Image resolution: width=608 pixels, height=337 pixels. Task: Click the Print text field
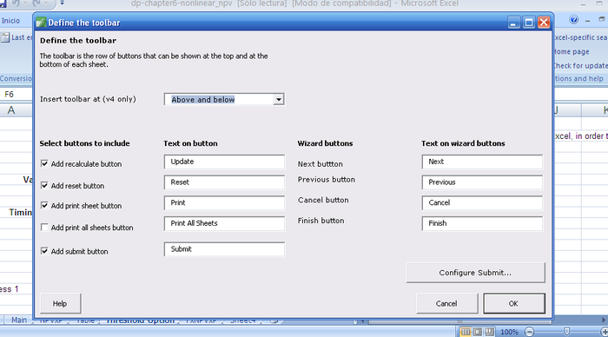pos(224,203)
